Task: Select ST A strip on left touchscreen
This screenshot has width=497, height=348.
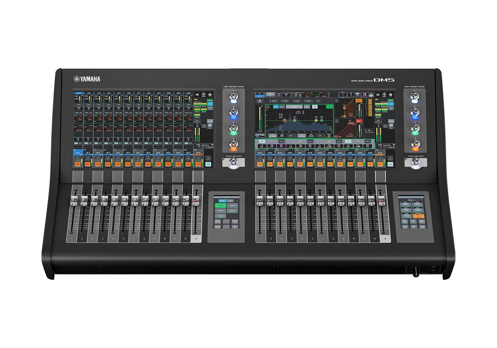Action: [x=198, y=153]
